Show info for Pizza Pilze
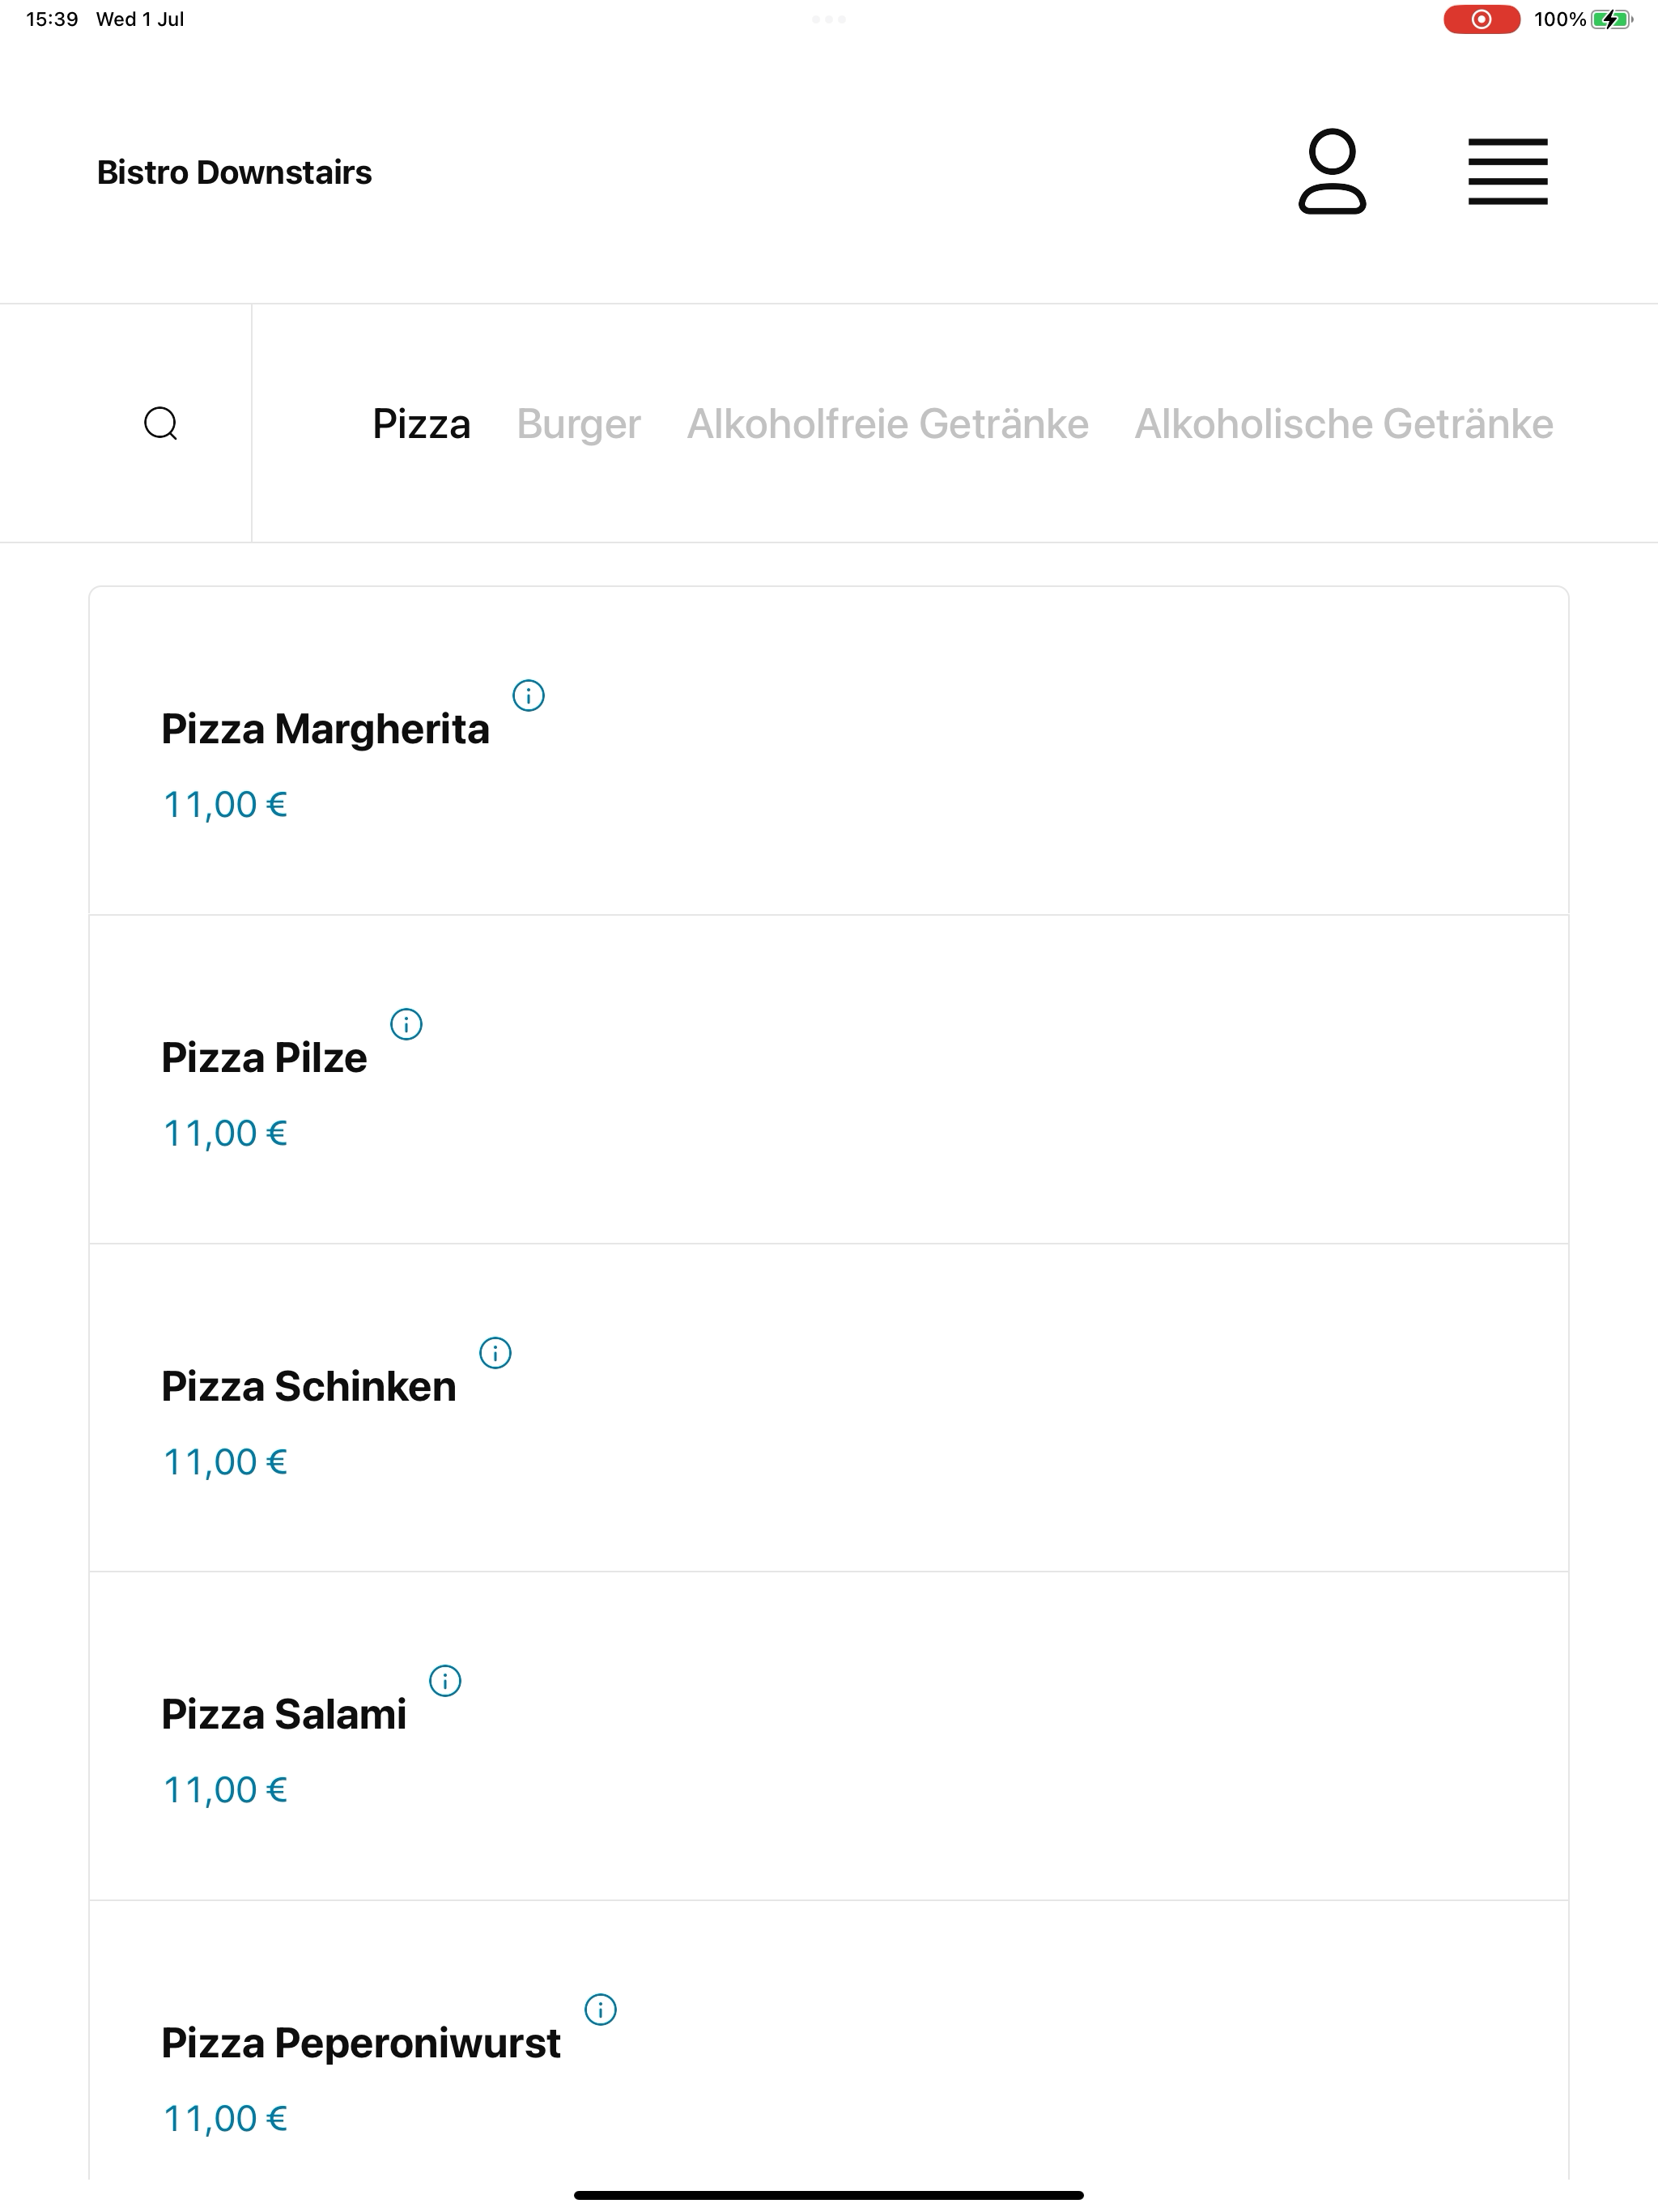Viewport: 1658px width, 2212px height. pos(406,1024)
